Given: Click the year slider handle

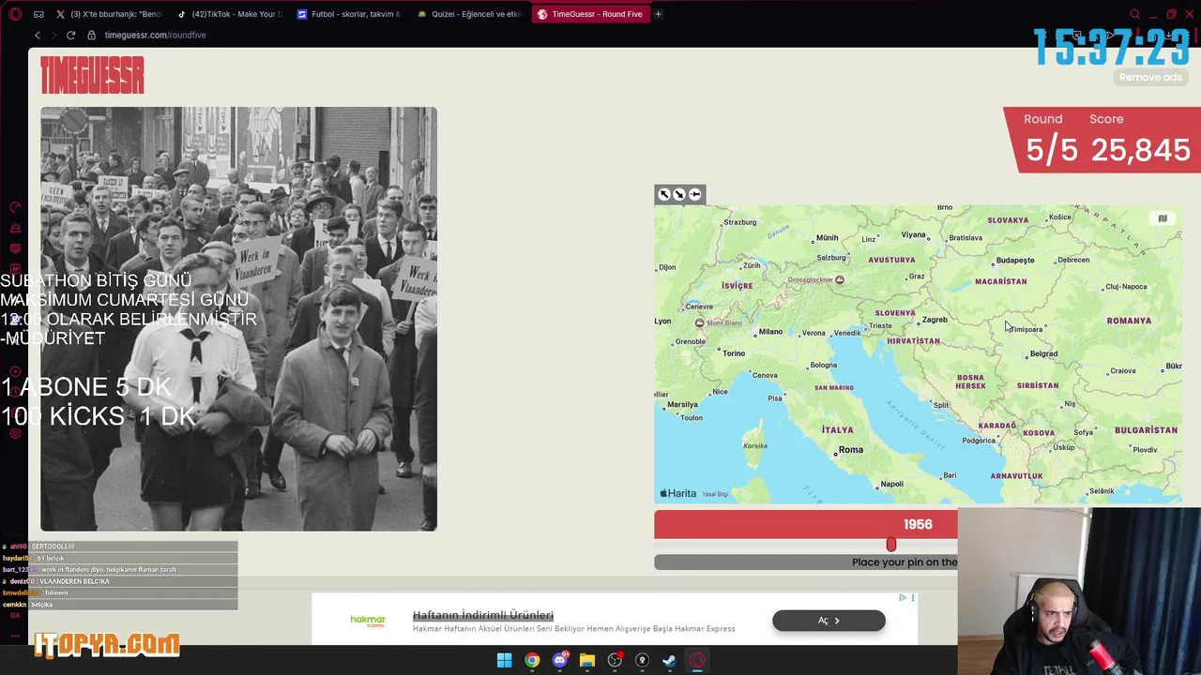Looking at the screenshot, I should (x=891, y=544).
